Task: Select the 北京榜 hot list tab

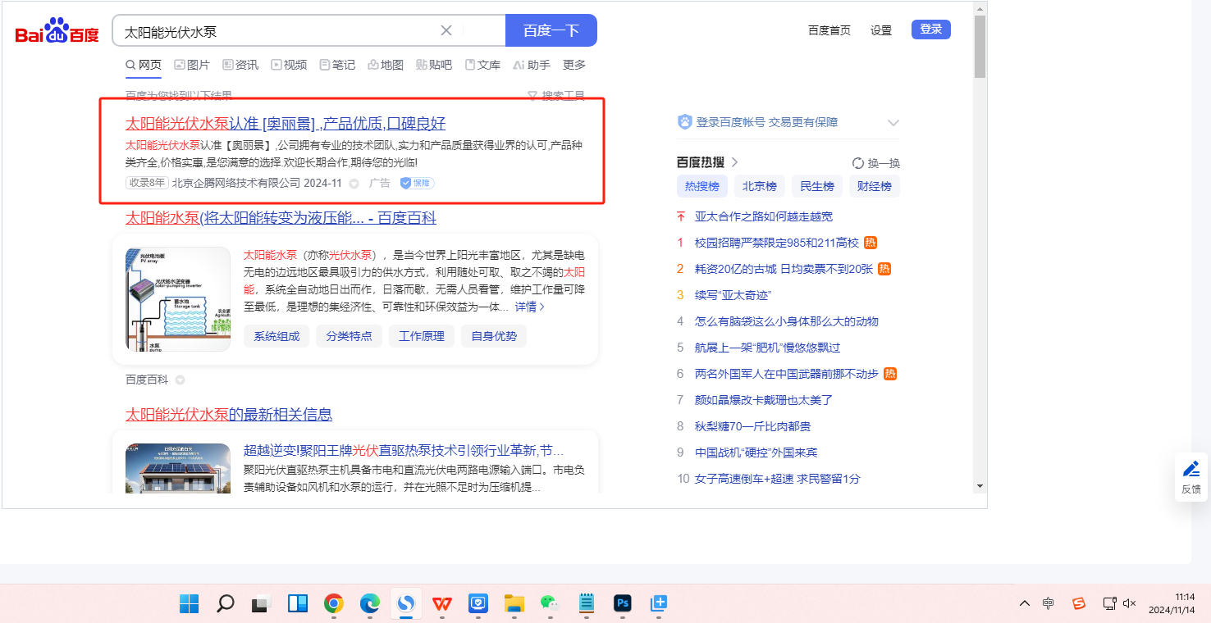Action: point(759,186)
